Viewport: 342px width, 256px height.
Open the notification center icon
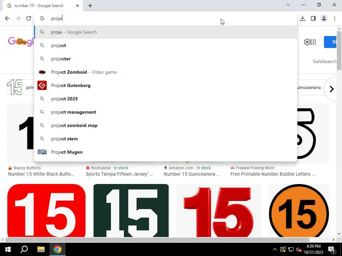click(x=332, y=249)
